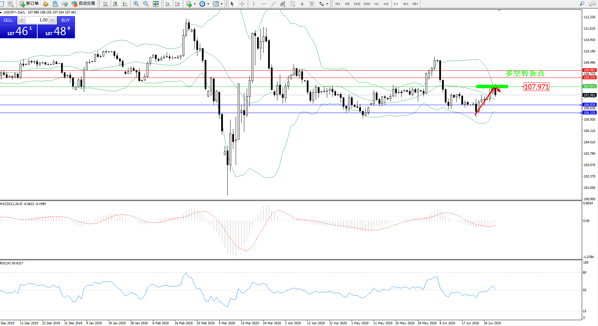The width and height of the screenshot is (598, 326).
Task: Click the lot volume input field
Action: click(37, 20)
